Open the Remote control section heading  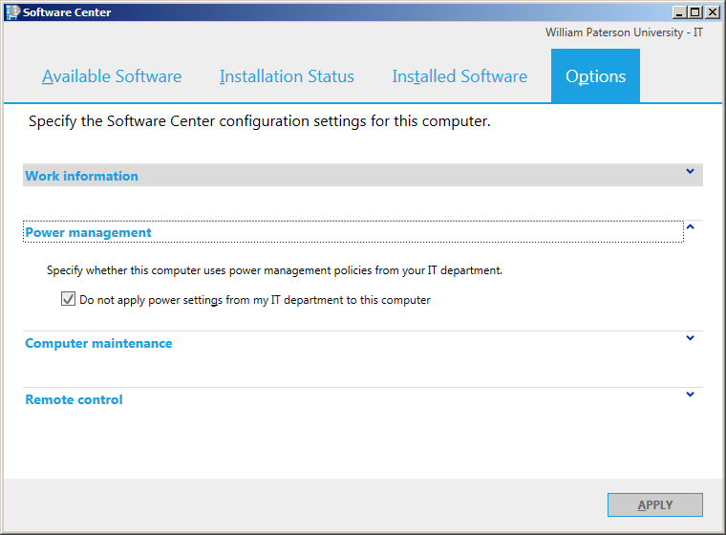coord(75,399)
